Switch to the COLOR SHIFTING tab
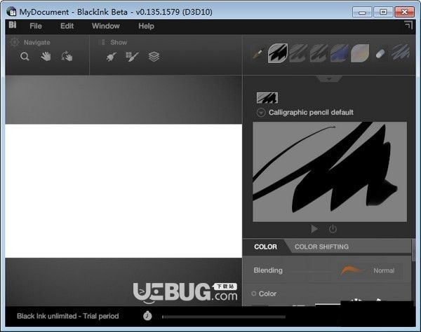 click(321, 247)
